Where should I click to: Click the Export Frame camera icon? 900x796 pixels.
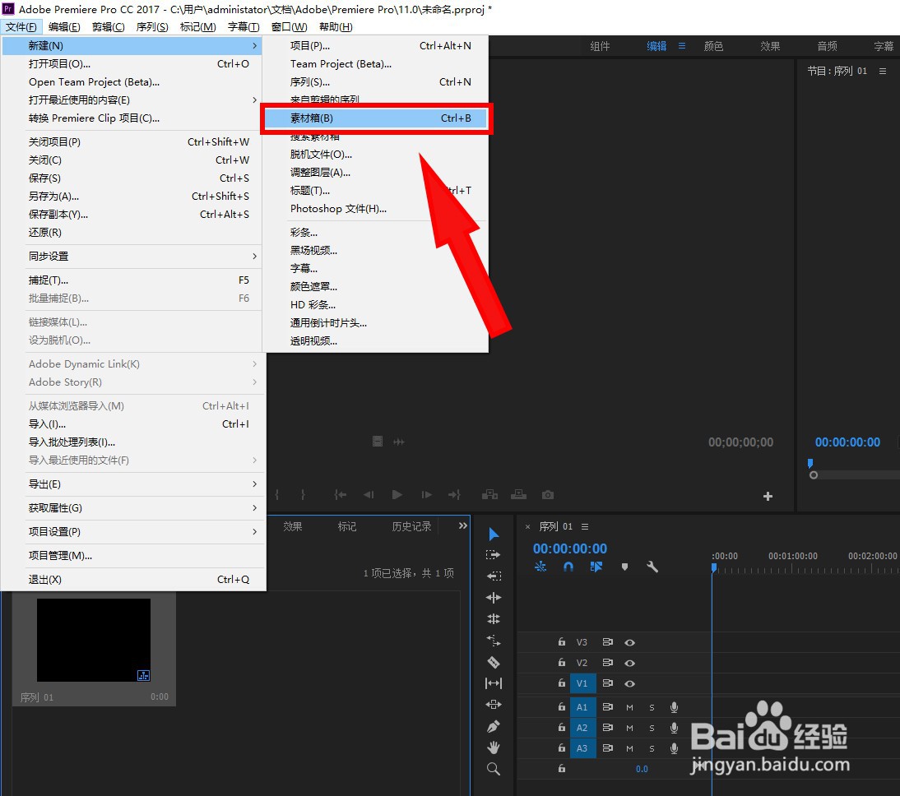coord(548,495)
